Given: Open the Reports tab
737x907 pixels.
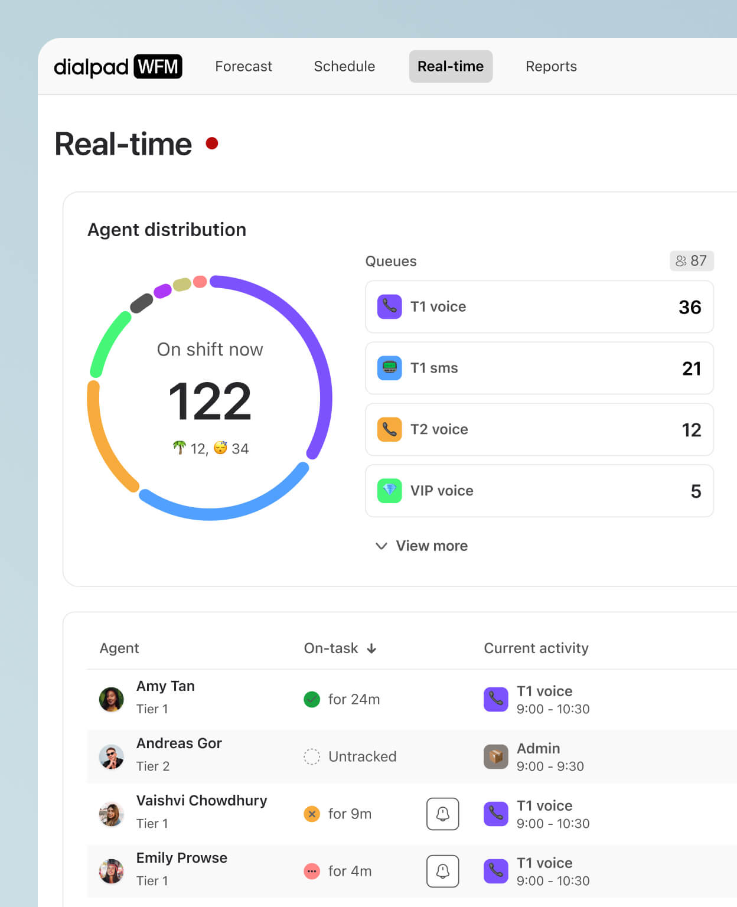Looking at the screenshot, I should (550, 66).
